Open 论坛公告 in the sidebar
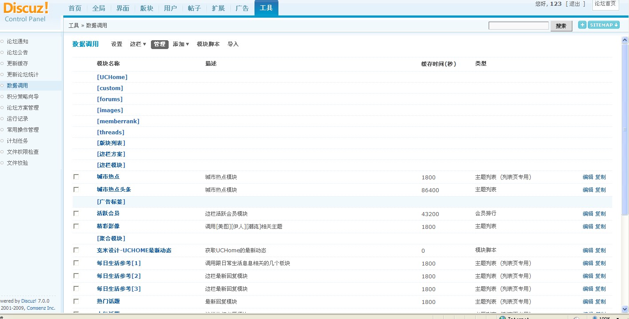 pos(18,53)
